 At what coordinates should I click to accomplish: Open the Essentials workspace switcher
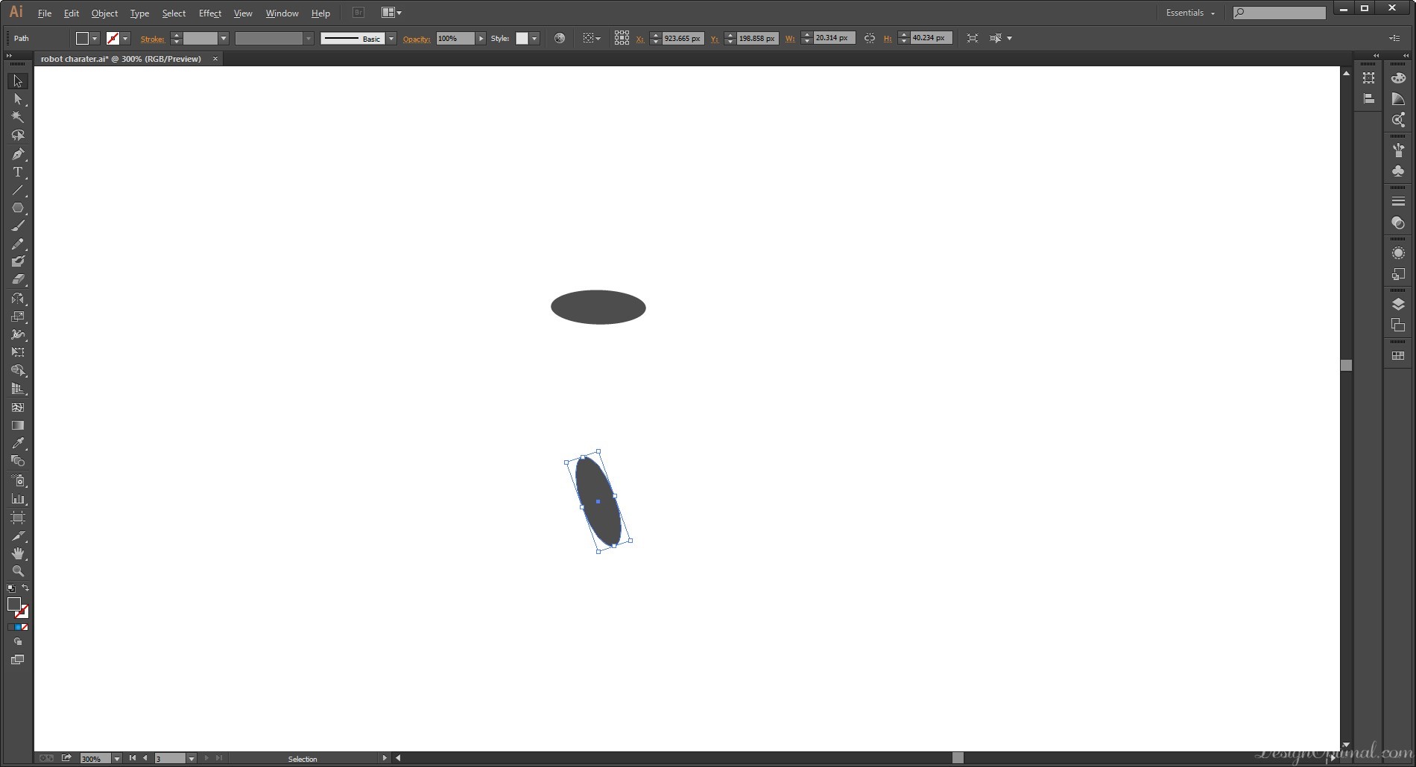pyautogui.click(x=1190, y=13)
